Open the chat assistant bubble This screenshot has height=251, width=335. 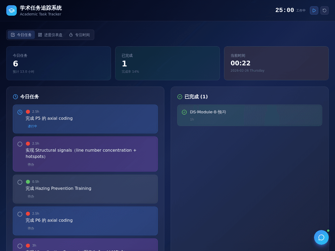(x=321, y=237)
